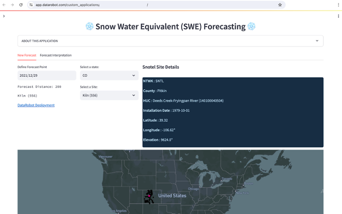Open the Streamlit app options menu
The height and width of the screenshot is (214, 342).
point(338,16)
